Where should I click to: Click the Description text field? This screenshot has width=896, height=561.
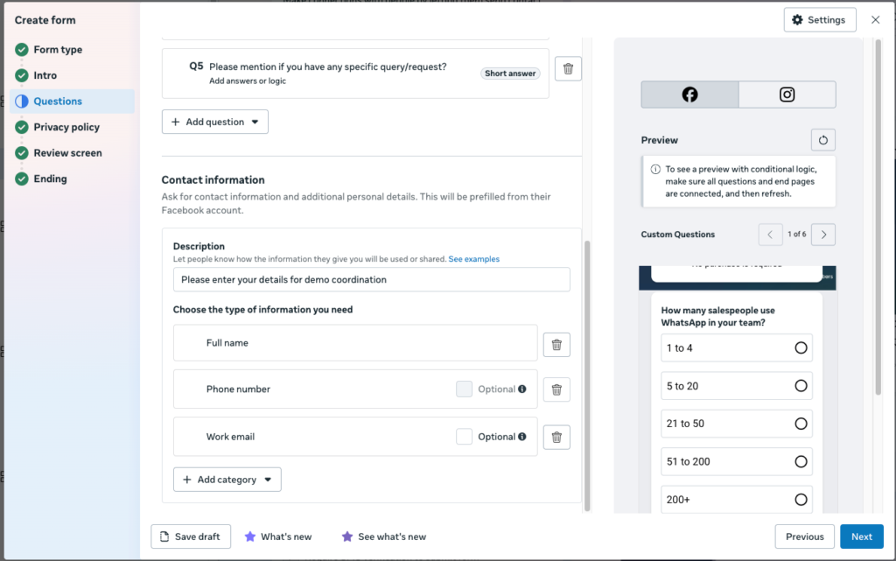coord(371,280)
